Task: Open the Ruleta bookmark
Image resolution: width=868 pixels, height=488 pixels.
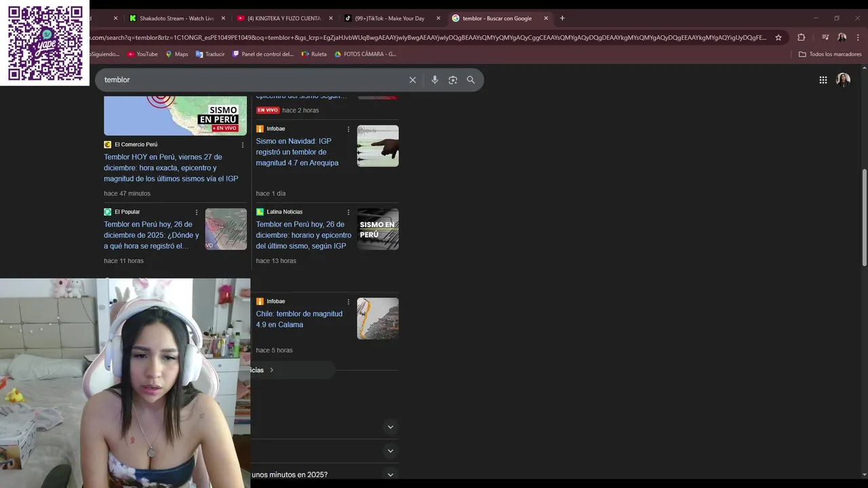Action: pyautogui.click(x=314, y=54)
